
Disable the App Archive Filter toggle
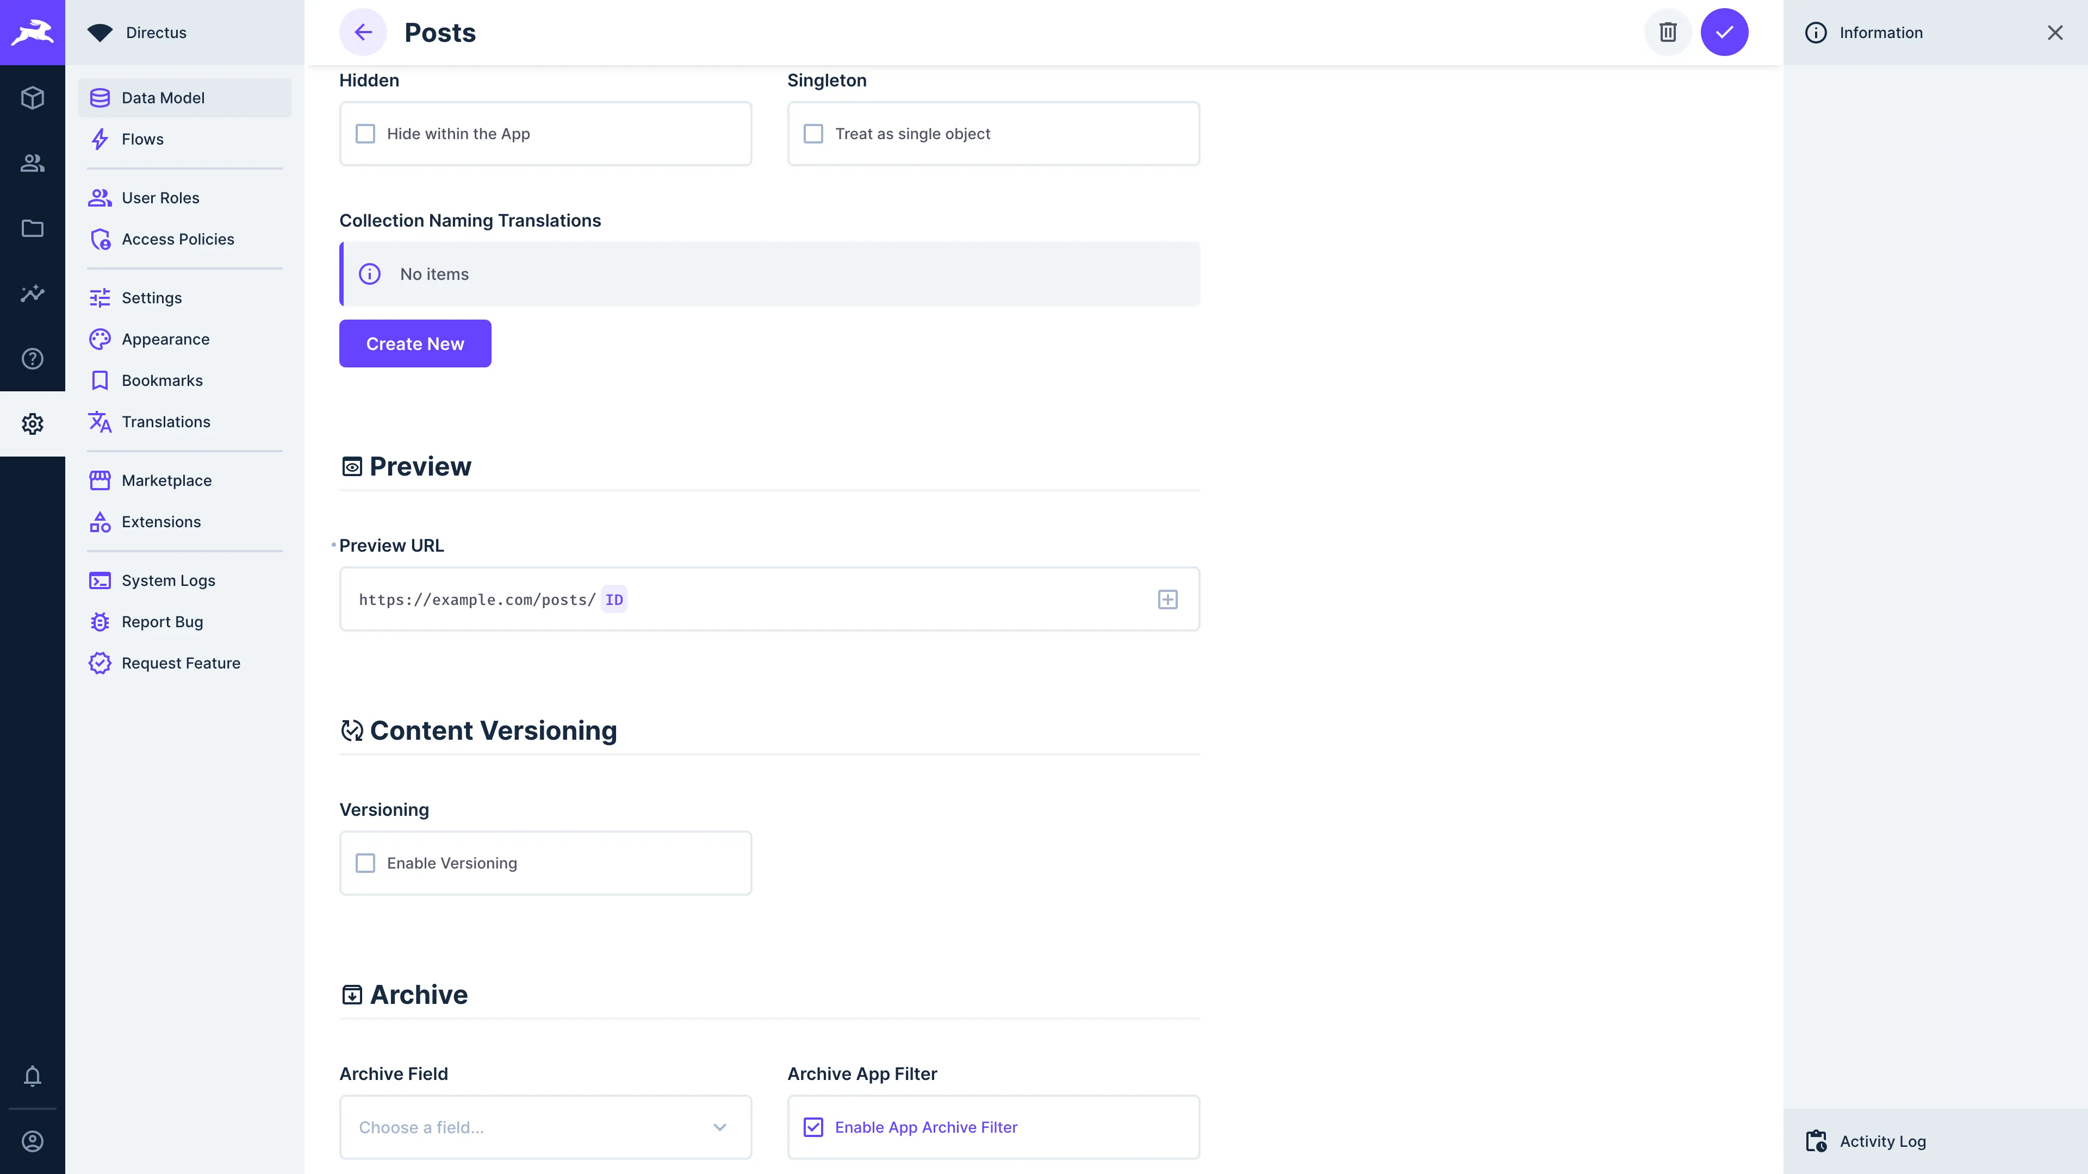click(814, 1127)
